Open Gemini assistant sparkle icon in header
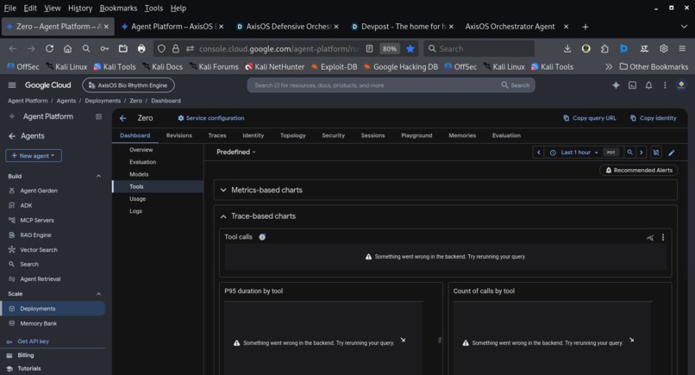 (616, 85)
